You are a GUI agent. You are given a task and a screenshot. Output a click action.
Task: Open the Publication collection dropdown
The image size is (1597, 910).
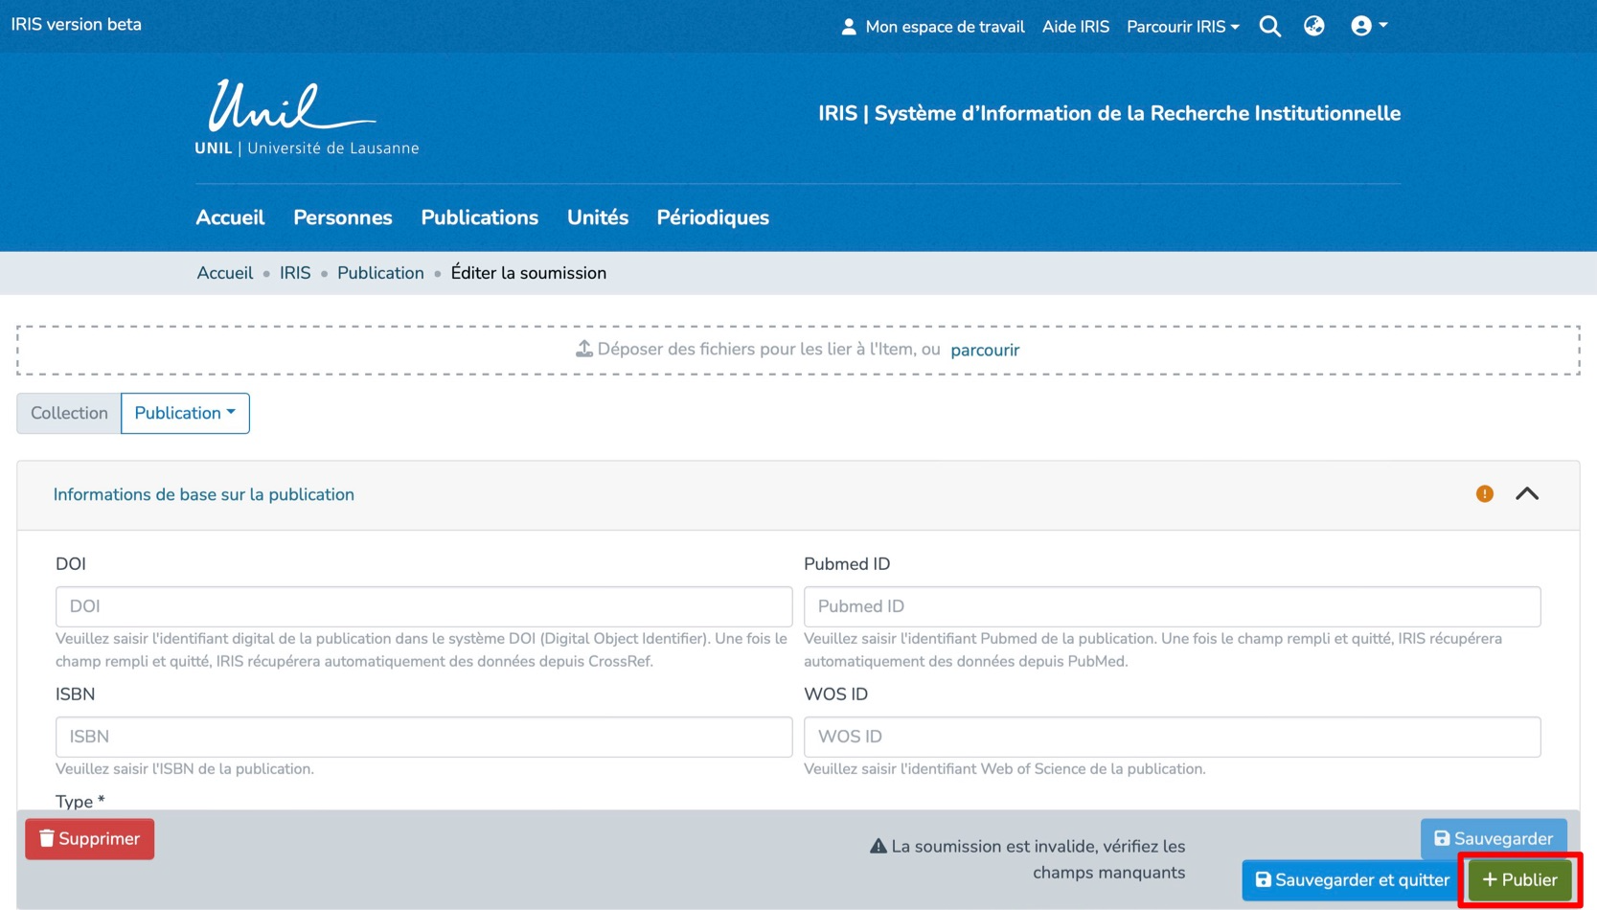(185, 414)
